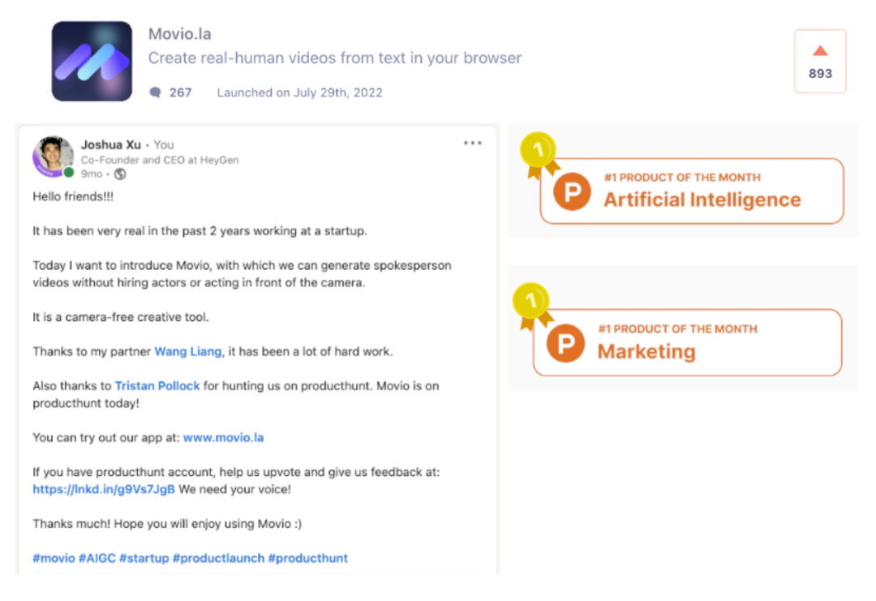Open Wang Liang's profile link

(x=188, y=351)
